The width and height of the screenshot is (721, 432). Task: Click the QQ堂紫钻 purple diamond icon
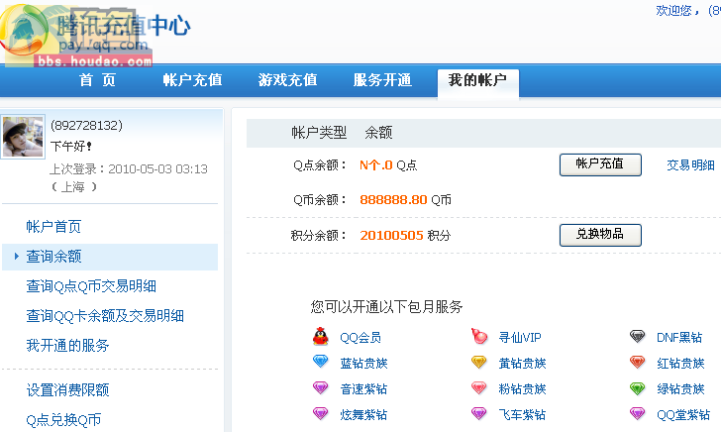tap(638, 413)
